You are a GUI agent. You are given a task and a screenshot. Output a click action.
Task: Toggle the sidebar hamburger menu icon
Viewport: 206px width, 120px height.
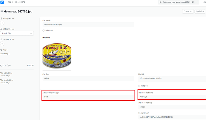(x=2, y=11)
